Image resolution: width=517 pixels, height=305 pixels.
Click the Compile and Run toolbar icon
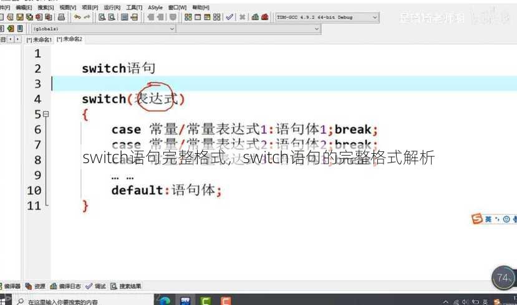207,17
